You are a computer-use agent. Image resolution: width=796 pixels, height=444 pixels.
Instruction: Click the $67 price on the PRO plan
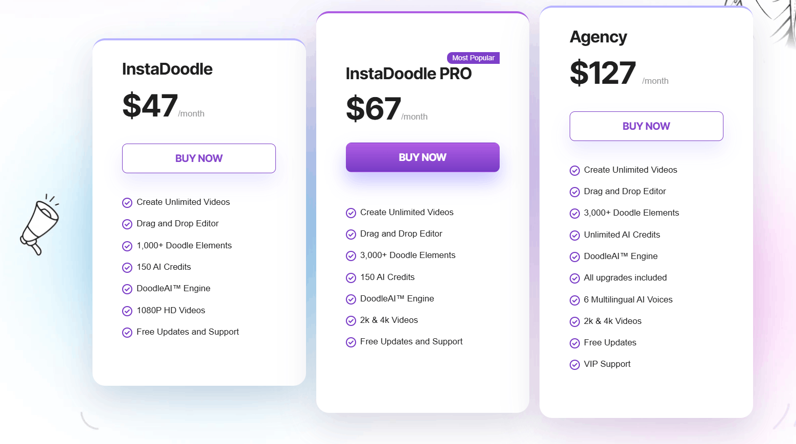click(x=373, y=109)
